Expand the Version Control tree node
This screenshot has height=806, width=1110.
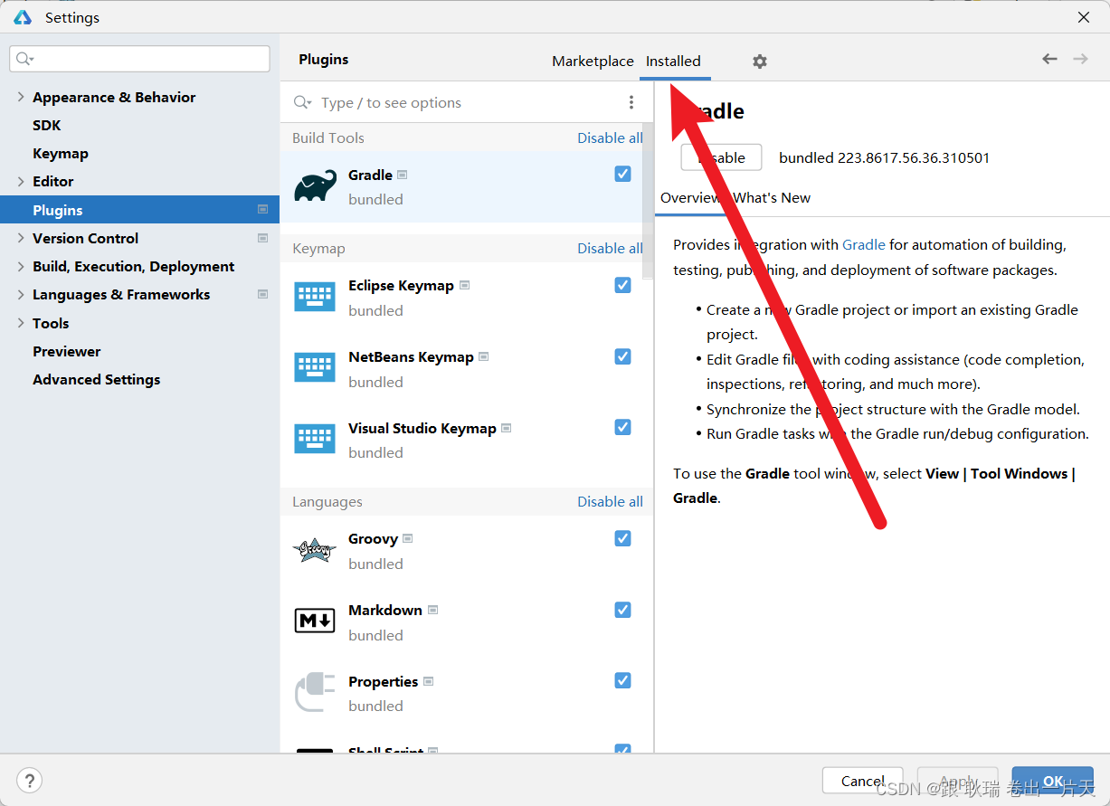pyautogui.click(x=21, y=238)
